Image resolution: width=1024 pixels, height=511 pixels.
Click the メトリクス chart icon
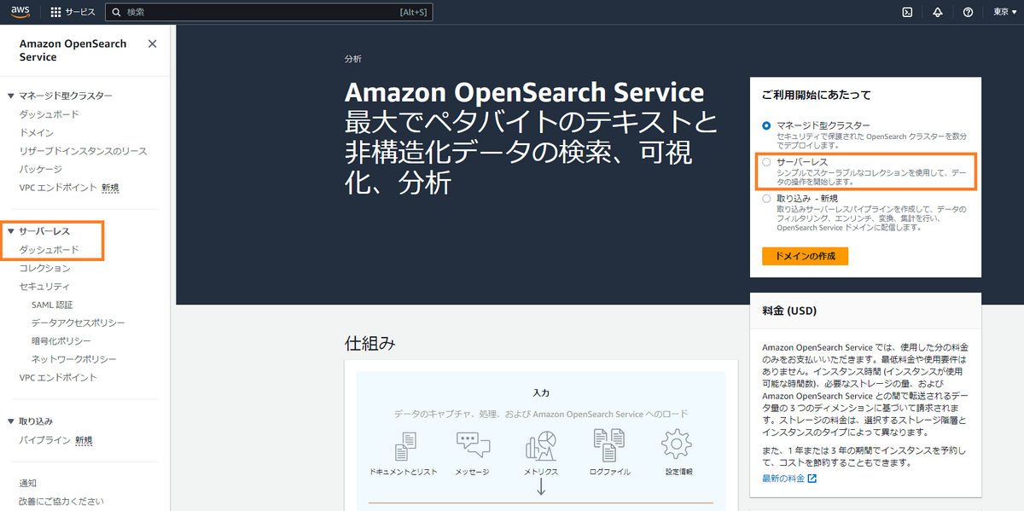(541, 446)
